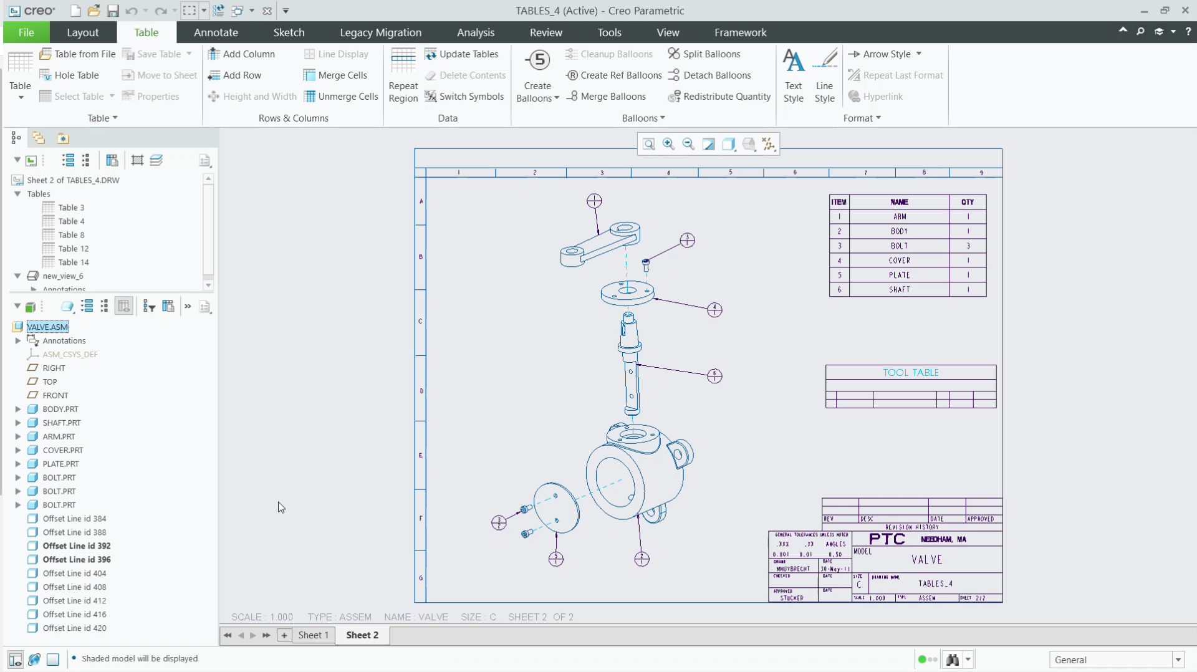1197x672 pixels.
Task: Collapse the Tables tree node
Action: 18,194
